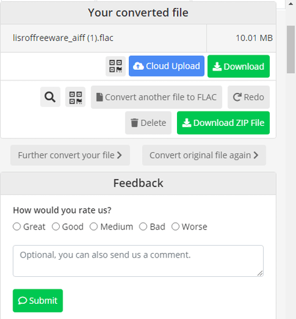Choose the Worse rating radio button
This screenshot has height=319, width=296.
point(176,227)
